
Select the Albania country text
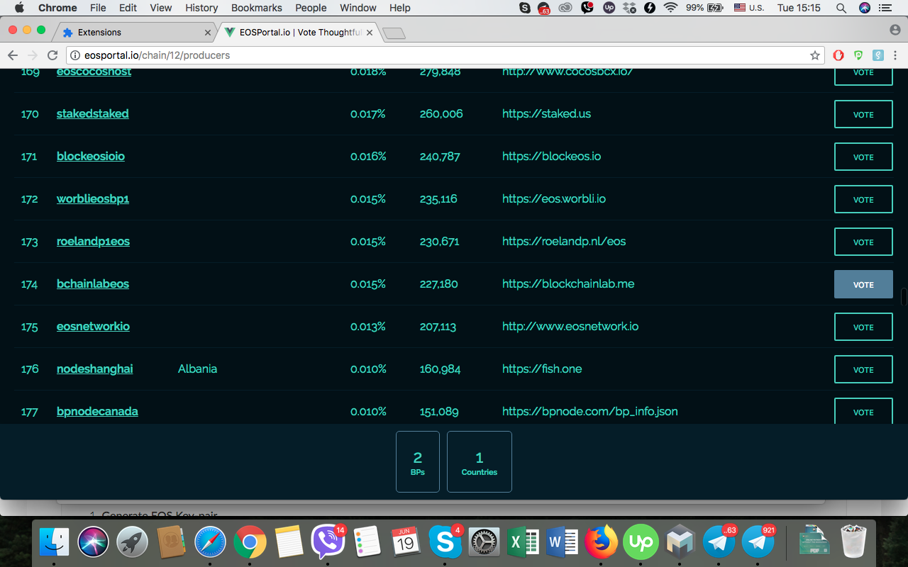(x=197, y=369)
